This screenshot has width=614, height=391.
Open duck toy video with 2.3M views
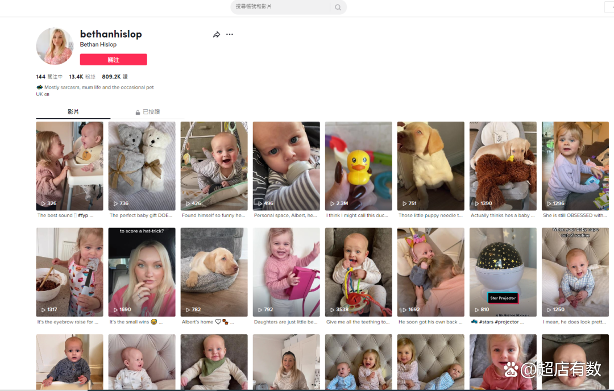tap(359, 166)
